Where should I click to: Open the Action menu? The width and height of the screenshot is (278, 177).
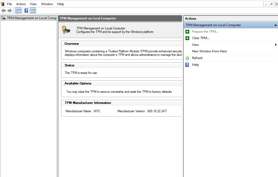21,4
